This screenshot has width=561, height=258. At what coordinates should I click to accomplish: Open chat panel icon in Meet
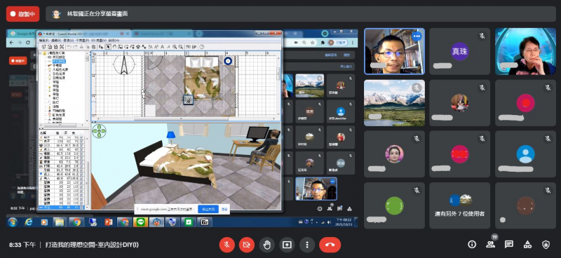click(x=509, y=245)
